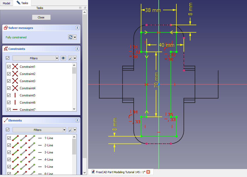
Task: Toggle constraint visibility eye icon
Action: 63,58
